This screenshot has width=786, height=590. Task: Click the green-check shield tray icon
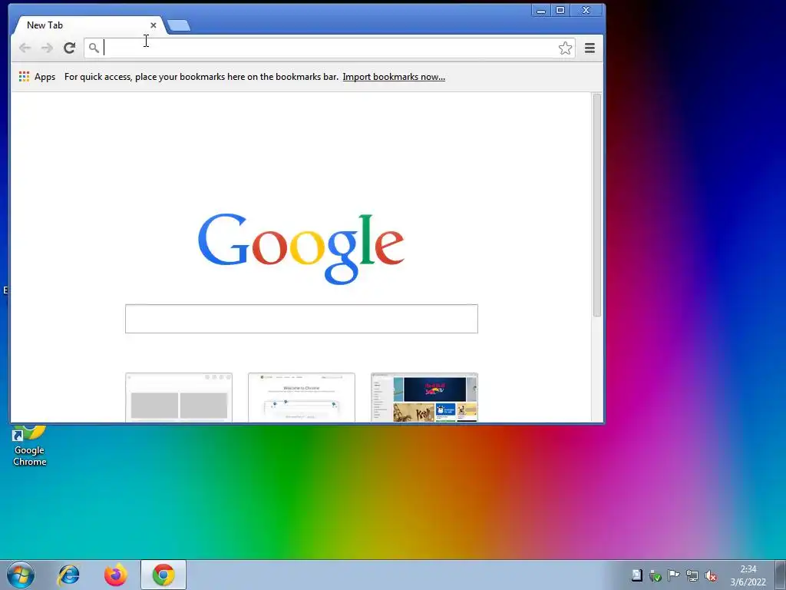tap(656, 575)
